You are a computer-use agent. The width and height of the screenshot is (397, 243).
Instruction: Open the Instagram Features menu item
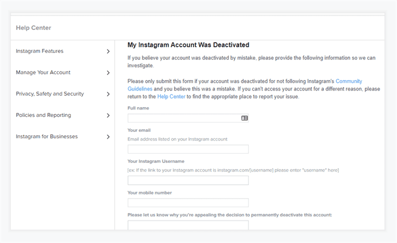40,51
